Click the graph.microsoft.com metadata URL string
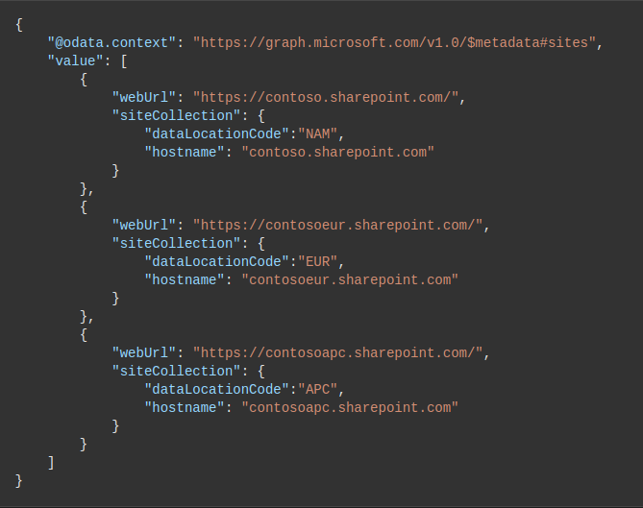 coord(394,43)
